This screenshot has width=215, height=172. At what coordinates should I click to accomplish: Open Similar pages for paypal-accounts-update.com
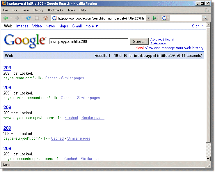pyautogui.click(x=92, y=159)
